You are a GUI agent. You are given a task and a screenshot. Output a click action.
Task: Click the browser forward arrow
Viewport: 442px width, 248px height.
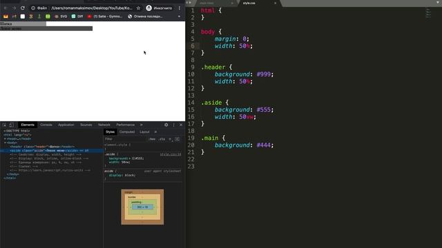tap(14, 8)
